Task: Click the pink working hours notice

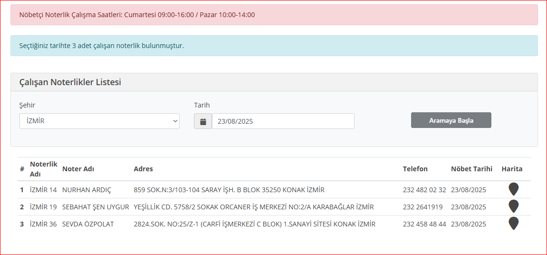Action: tap(274, 15)
